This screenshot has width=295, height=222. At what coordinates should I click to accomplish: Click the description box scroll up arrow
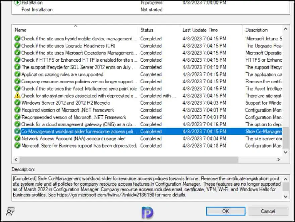coord(286,179)
